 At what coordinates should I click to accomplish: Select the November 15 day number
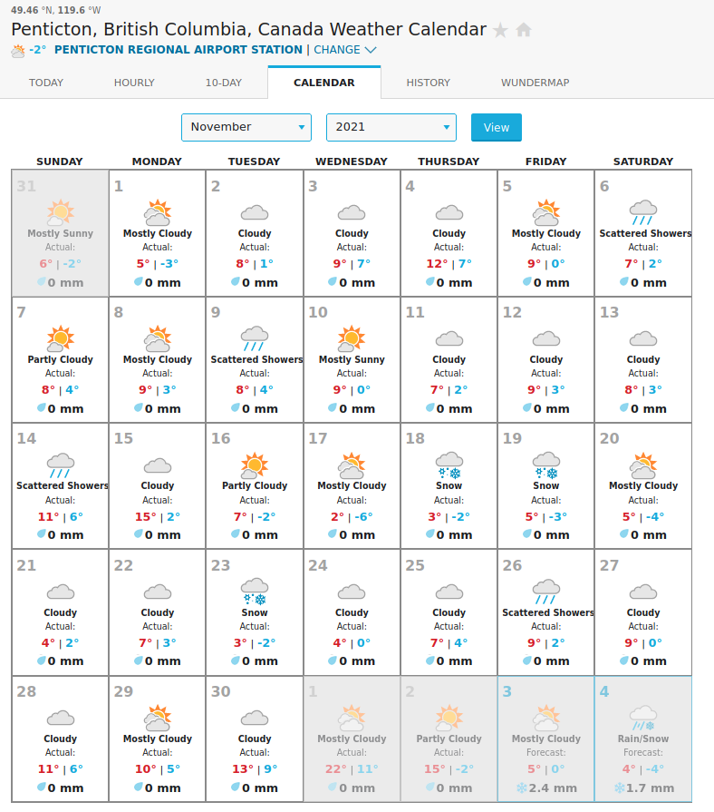click(x=123, y=438)
